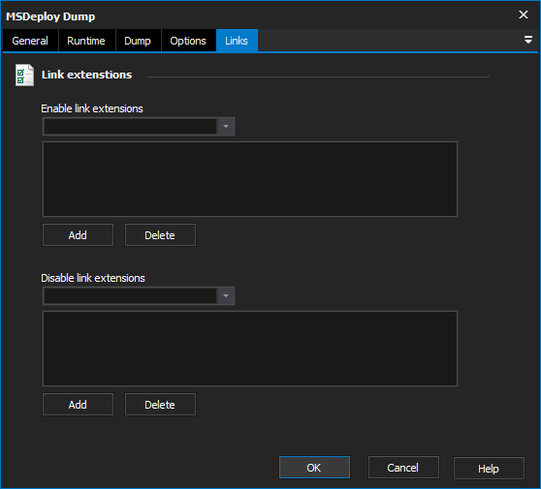Click the 'Enable link extensions' label
This screenshot has width=541, height=489.
92,108
